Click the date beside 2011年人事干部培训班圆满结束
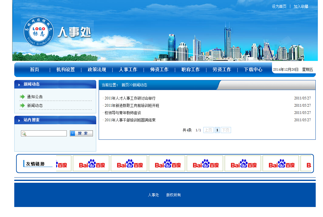Viewport: 323px width, 217px height. coord(302,120)
